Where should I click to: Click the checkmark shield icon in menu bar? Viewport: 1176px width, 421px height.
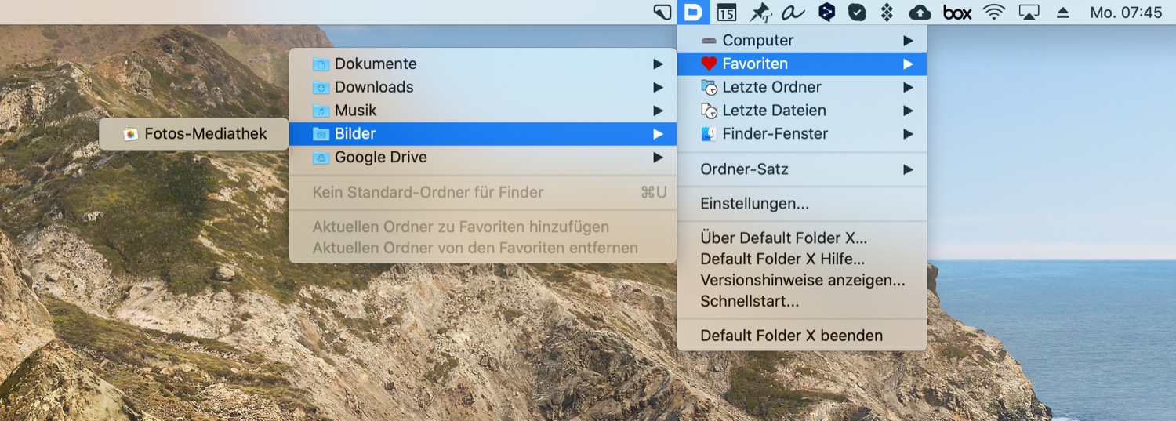point(857,12)
